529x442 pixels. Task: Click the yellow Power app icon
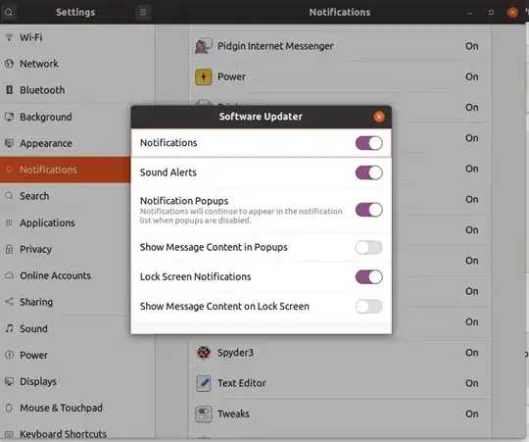click(x=204, y=76)
